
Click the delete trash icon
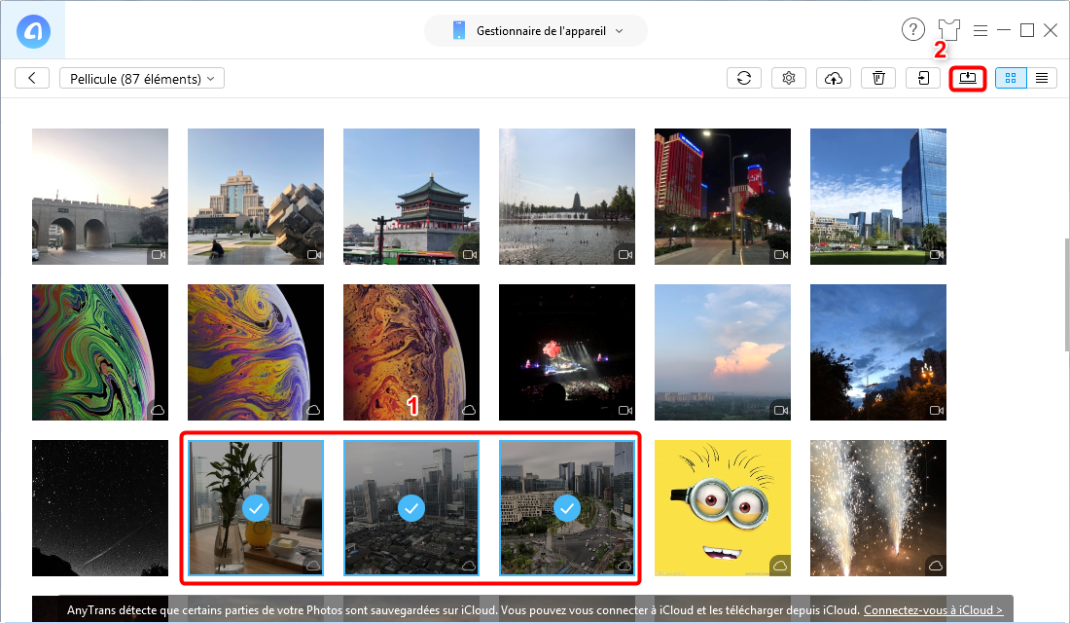pyautogui.click(x=878, y=78)
